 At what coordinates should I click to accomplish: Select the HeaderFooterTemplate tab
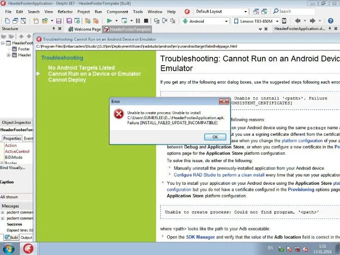click(127, 29)
